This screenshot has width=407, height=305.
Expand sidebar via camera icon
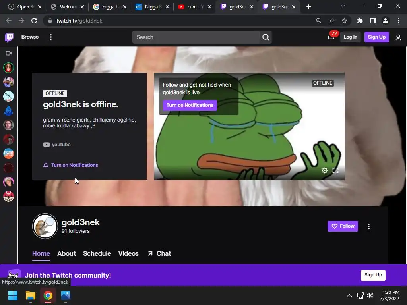tap(9, 53)
